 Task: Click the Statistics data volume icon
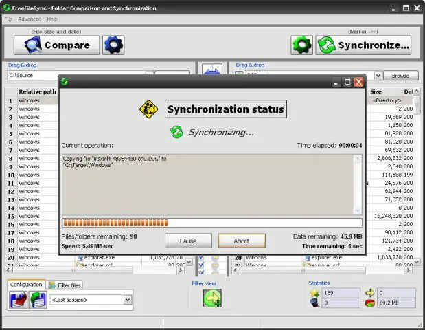[369, 303]
